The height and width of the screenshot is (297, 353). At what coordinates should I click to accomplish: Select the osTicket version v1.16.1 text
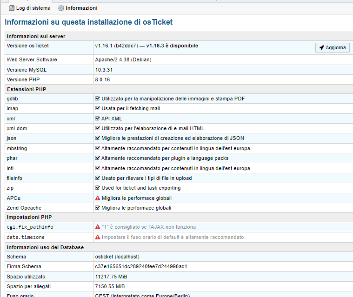[116, 46]
